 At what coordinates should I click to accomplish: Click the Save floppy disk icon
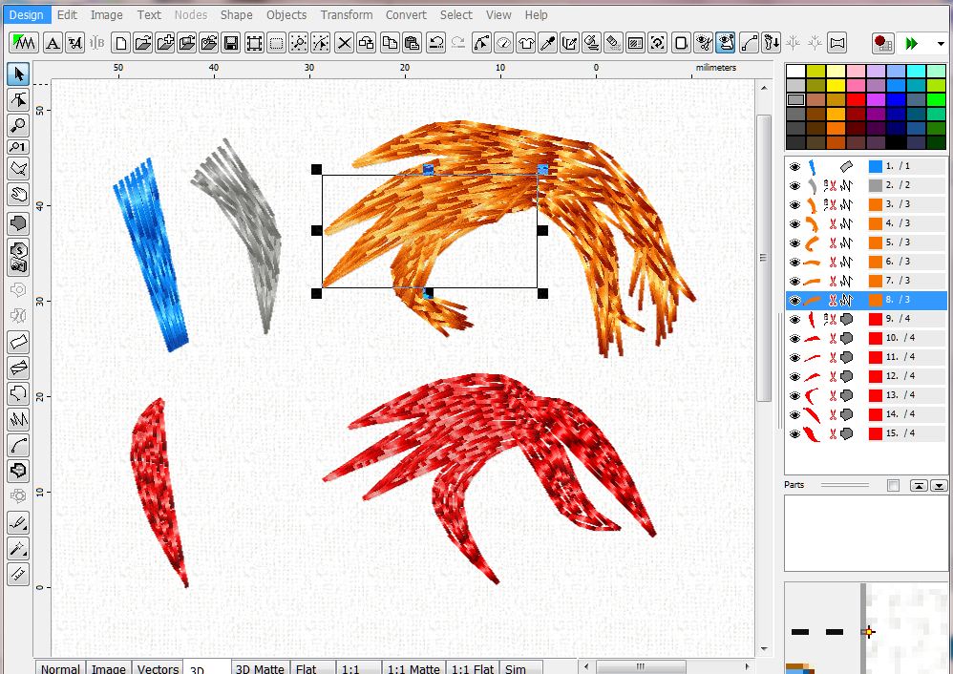pos(231,43)
